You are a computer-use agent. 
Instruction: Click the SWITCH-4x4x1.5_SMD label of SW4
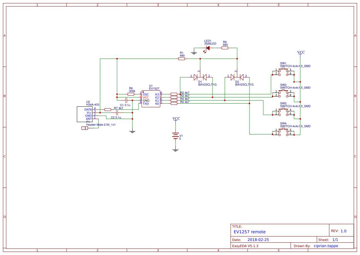tap(295, 126)
